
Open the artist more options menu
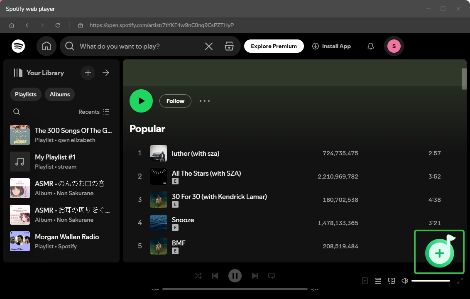coord(205,101)
